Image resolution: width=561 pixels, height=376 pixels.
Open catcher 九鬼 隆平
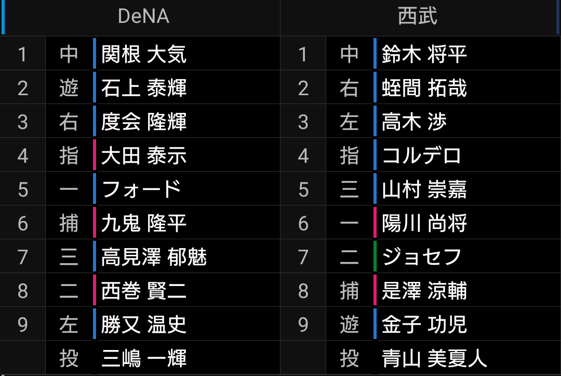[x=144, y=223]
